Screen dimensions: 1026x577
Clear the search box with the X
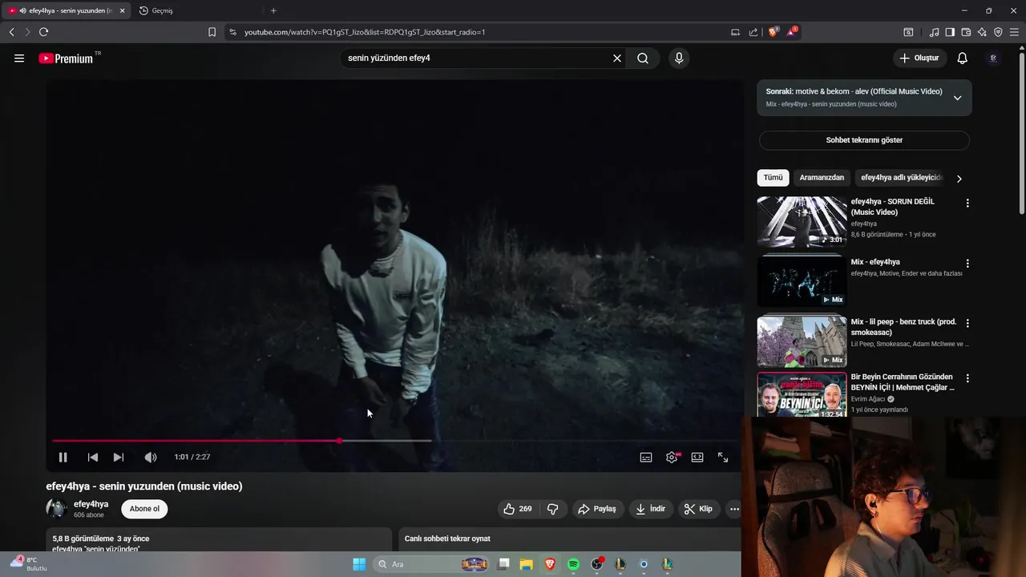coord(617,59)
